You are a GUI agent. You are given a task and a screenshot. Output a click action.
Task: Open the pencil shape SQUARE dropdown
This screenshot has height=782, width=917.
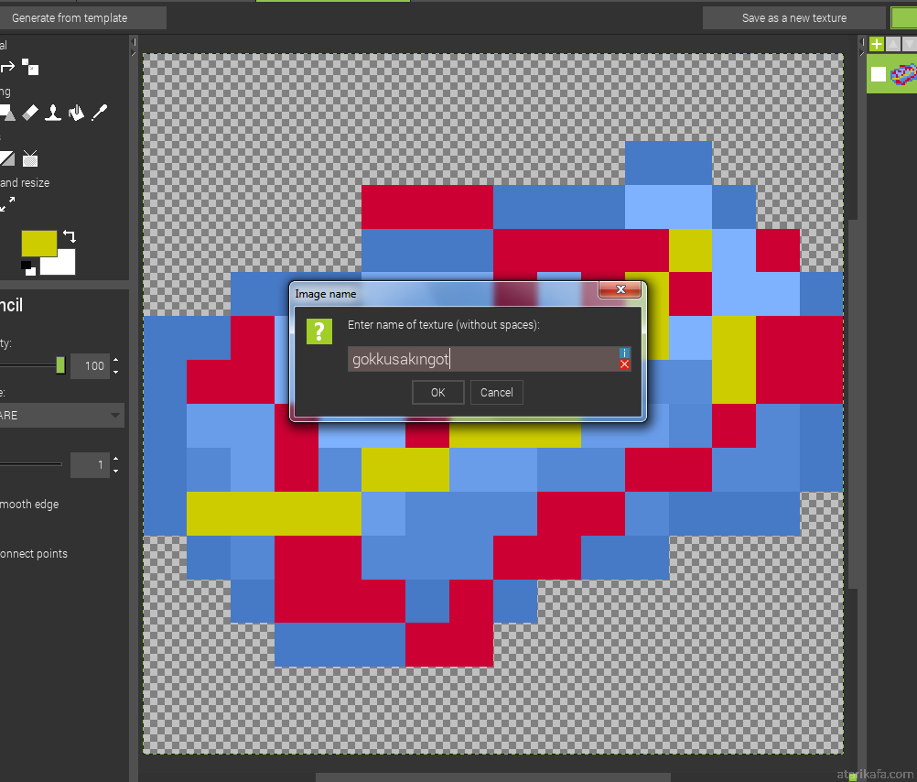point(61,416)
